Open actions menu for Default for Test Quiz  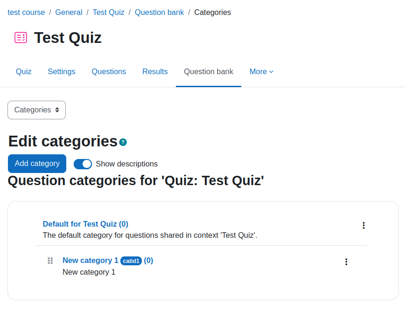point(363,225)
